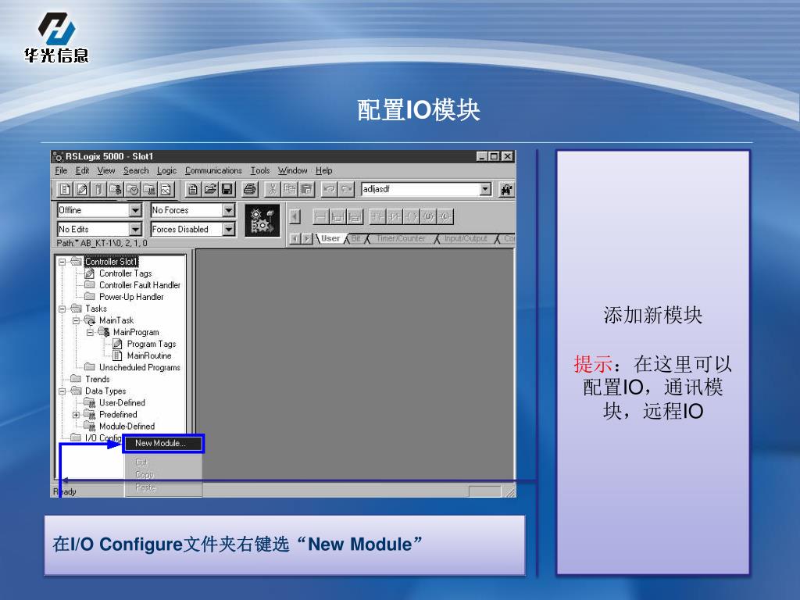This screenshot has width=800, height=600.
Task: Open the Logic menu
Action: (x=166, y=170)
